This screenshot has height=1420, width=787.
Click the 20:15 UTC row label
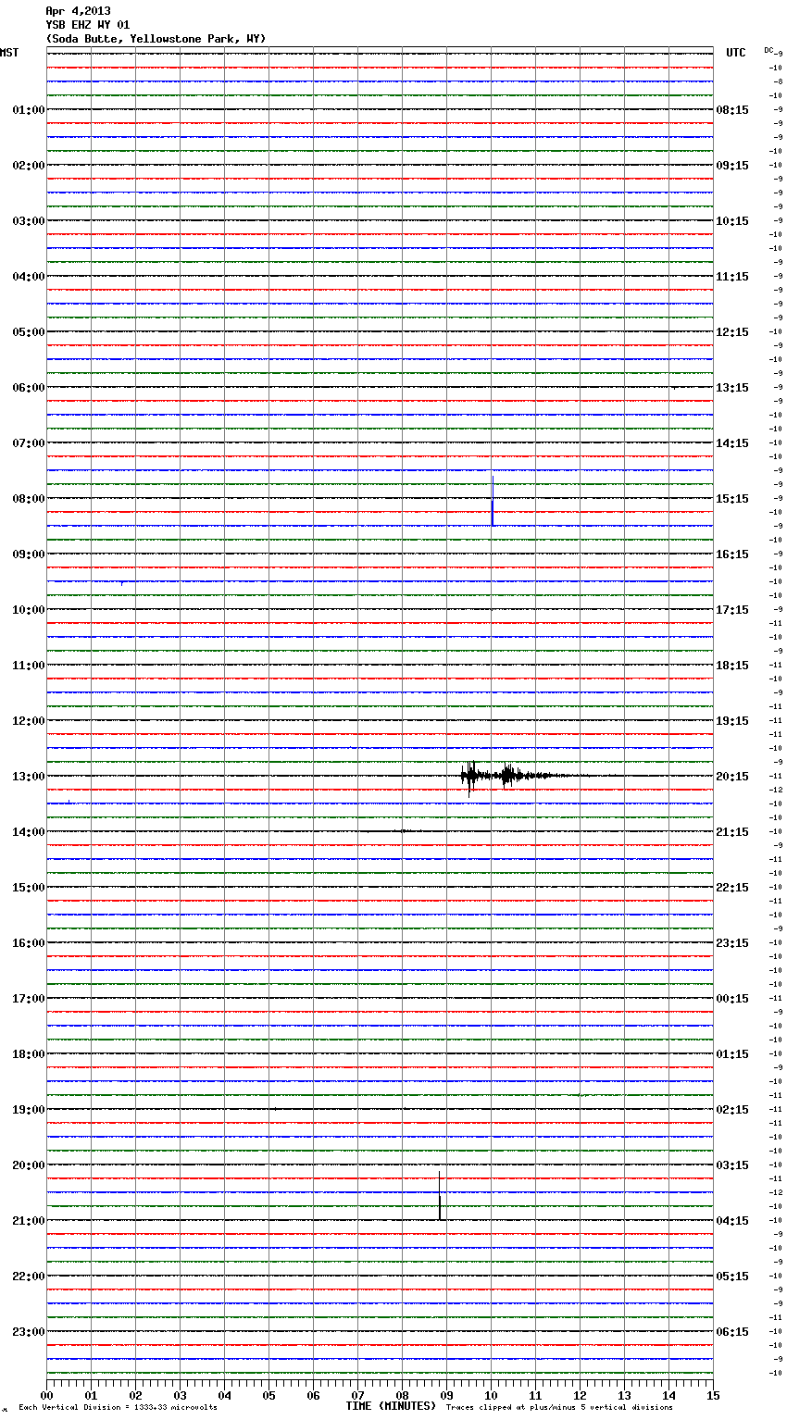click(x=732, y=777)
